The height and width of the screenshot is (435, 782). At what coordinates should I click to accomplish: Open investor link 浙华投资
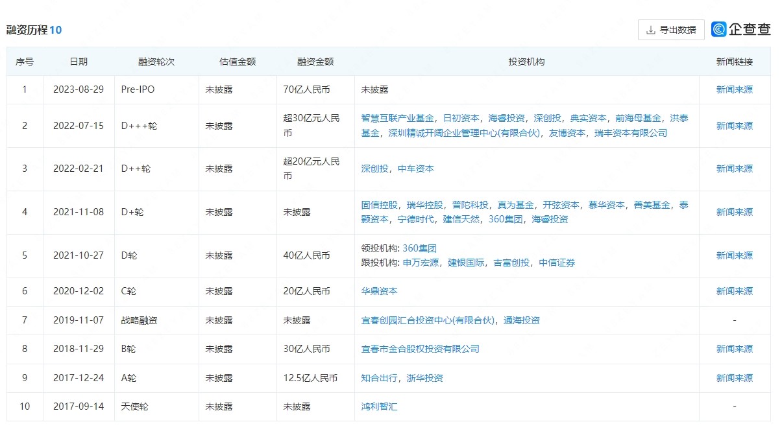425,378
